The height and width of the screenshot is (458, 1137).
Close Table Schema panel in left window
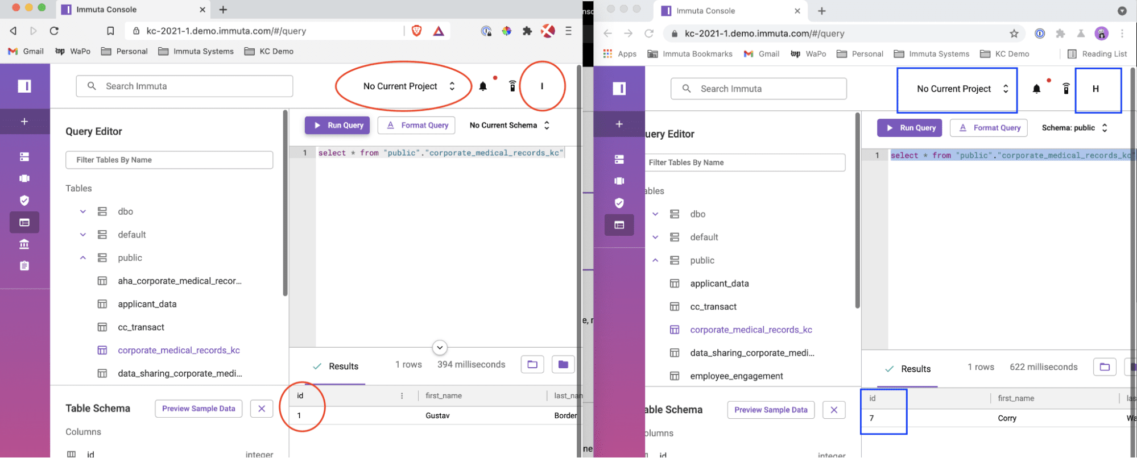(262, 409)
